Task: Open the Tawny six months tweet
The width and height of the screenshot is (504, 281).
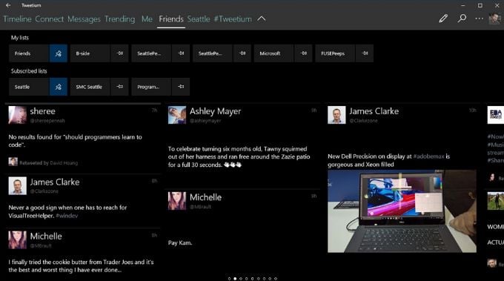Action: (239, 157)
